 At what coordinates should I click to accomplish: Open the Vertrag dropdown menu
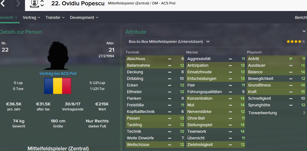coord(31,18)
